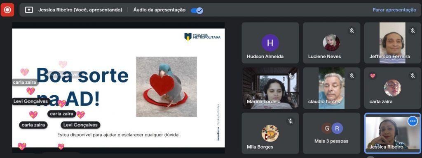Click heart reaction icon on carla zaira tile

(373, 76)
